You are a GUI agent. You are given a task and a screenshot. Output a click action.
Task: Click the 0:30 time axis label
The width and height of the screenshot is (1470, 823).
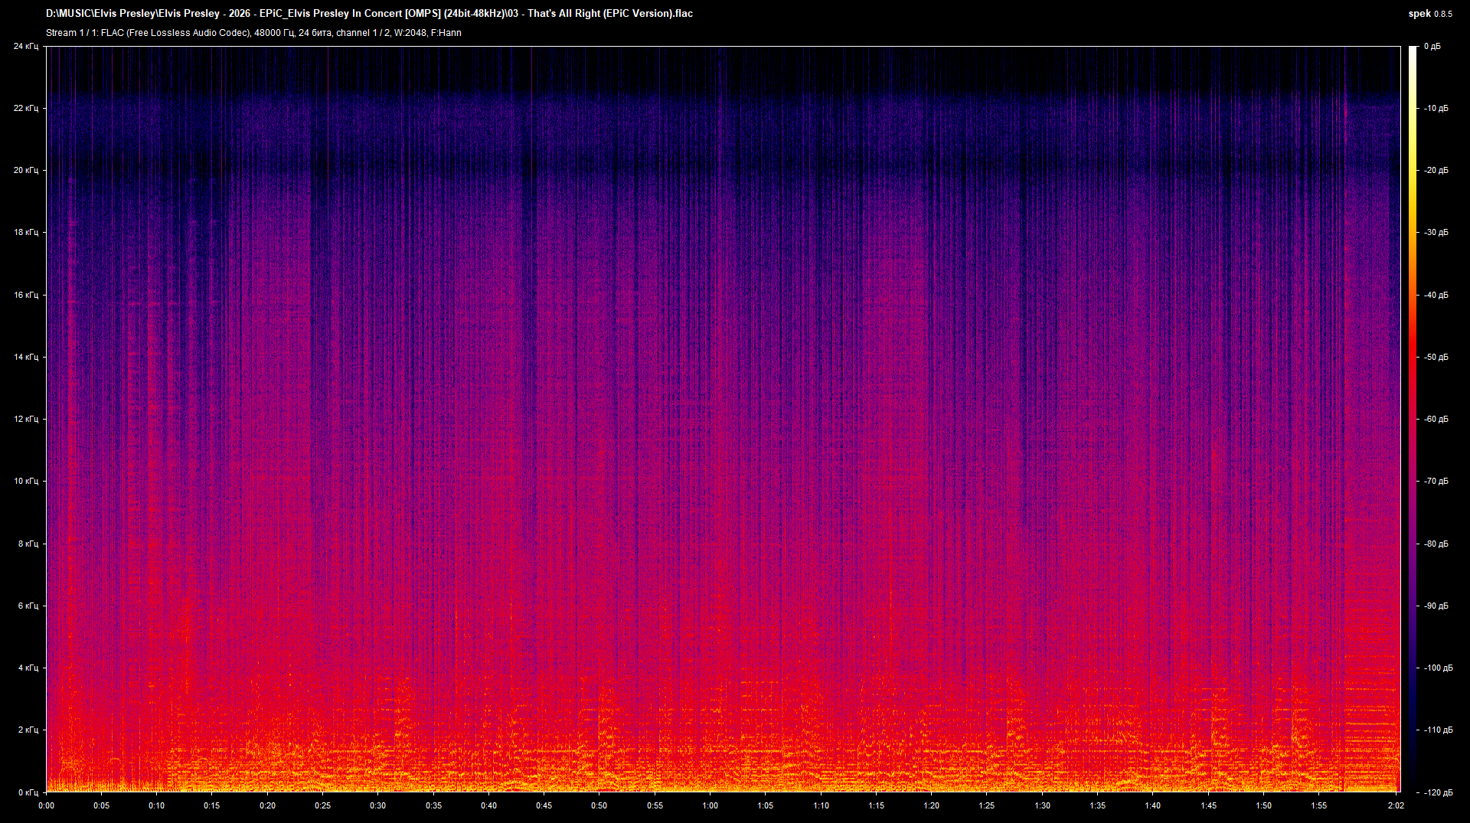(378, 805)
